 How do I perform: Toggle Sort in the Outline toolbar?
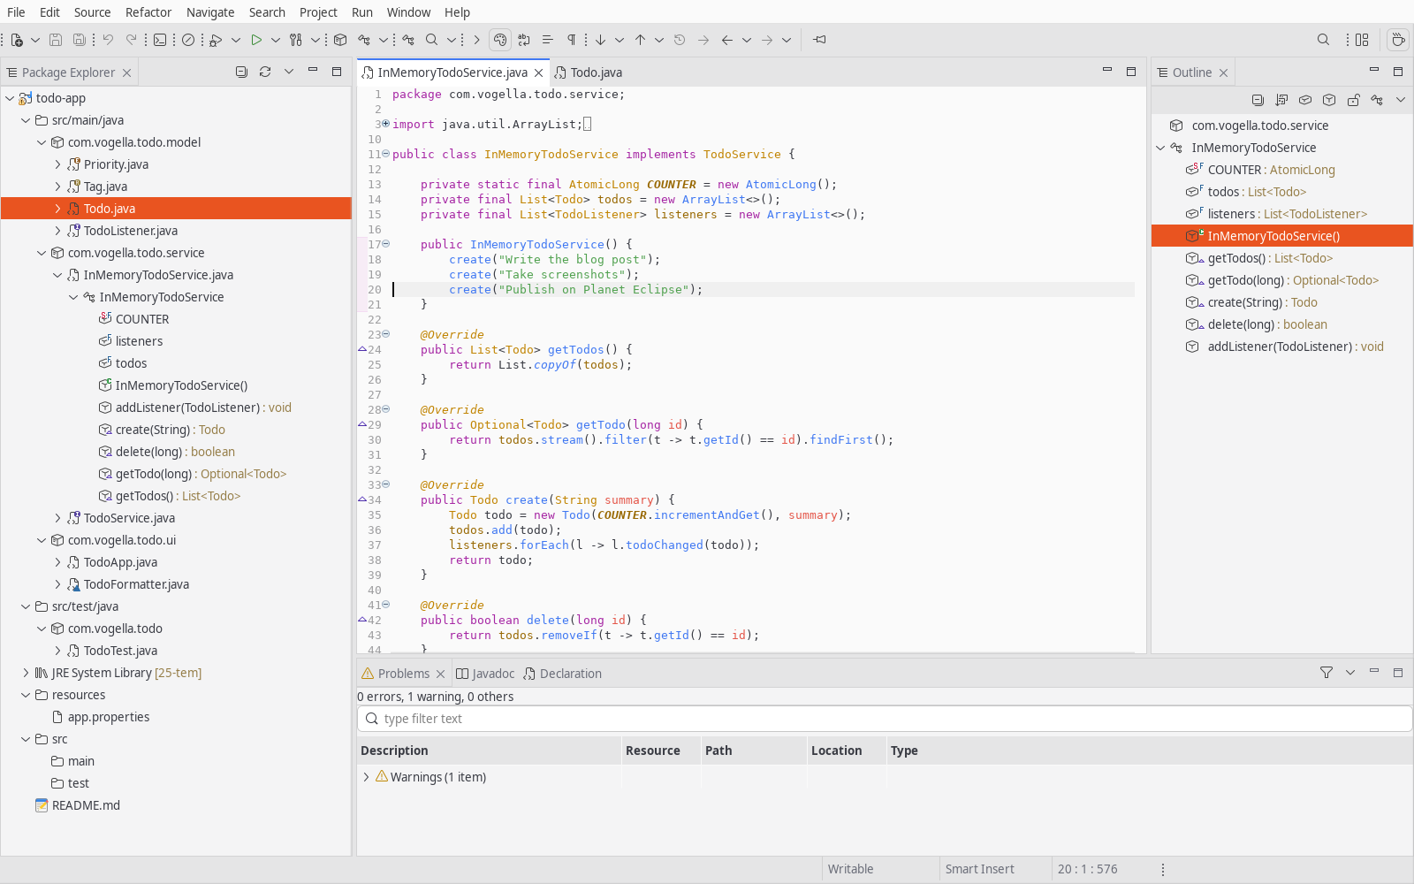pyautogui.click(x=1281, y=100)
